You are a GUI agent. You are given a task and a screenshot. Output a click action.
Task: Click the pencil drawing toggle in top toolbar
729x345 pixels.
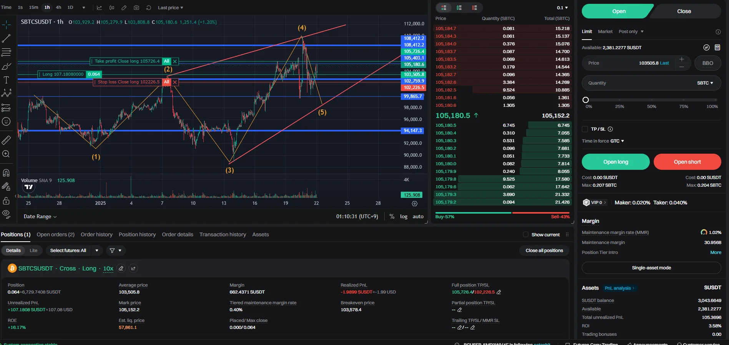coord(124,8)
